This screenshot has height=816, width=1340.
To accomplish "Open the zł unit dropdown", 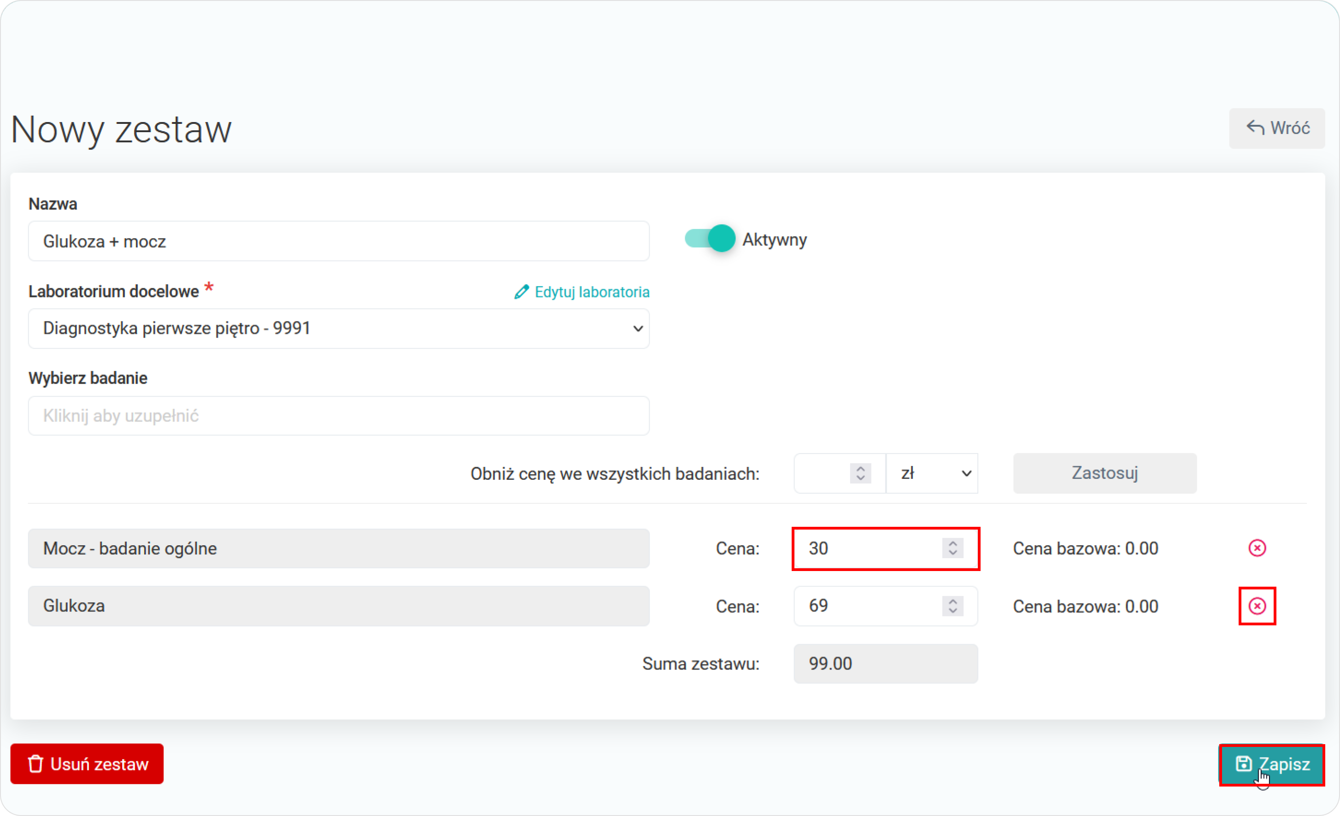I will pos(933,473).
